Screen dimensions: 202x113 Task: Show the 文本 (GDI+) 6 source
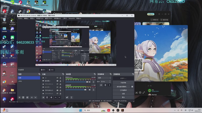[x=58, y=84]
